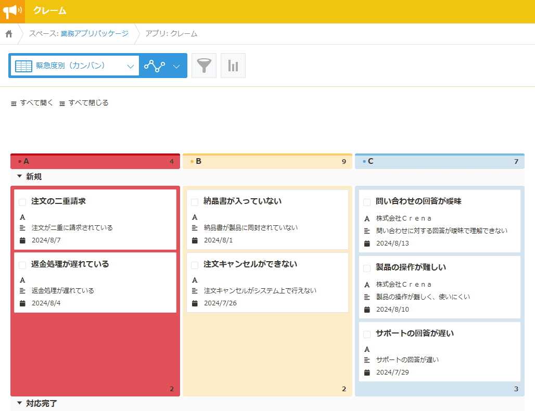The image size is (535, 411).
Task: Collapse the 対応完了 group triangle
Action: 19,403
